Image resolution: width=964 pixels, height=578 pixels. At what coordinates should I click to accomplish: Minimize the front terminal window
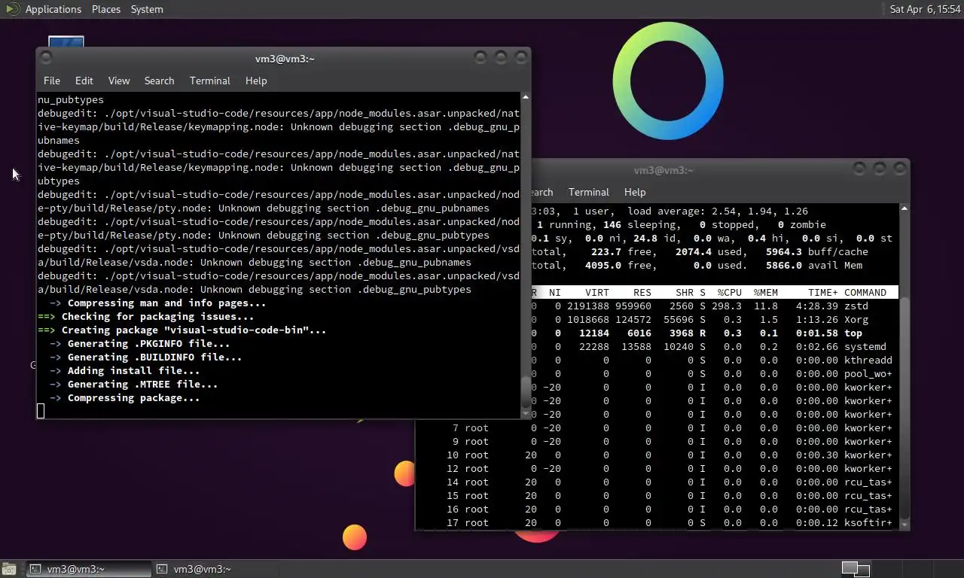480,57
